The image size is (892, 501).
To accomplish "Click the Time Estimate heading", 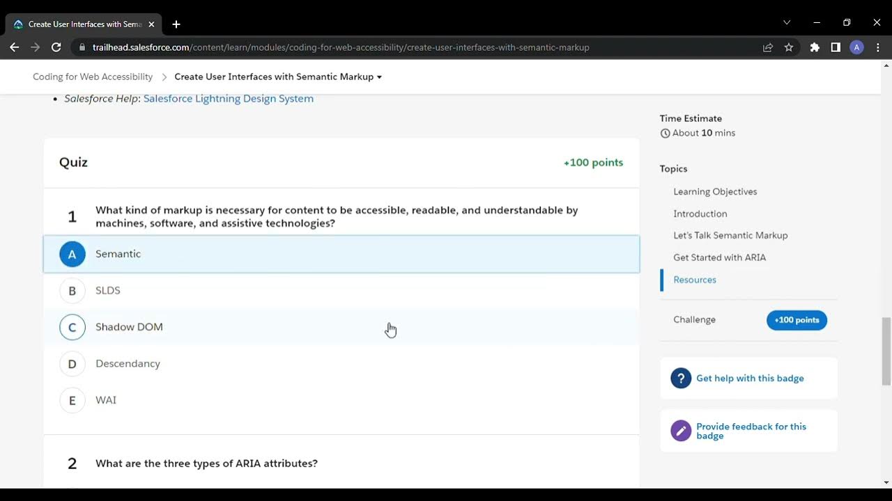I will click(x=691, y=118).
